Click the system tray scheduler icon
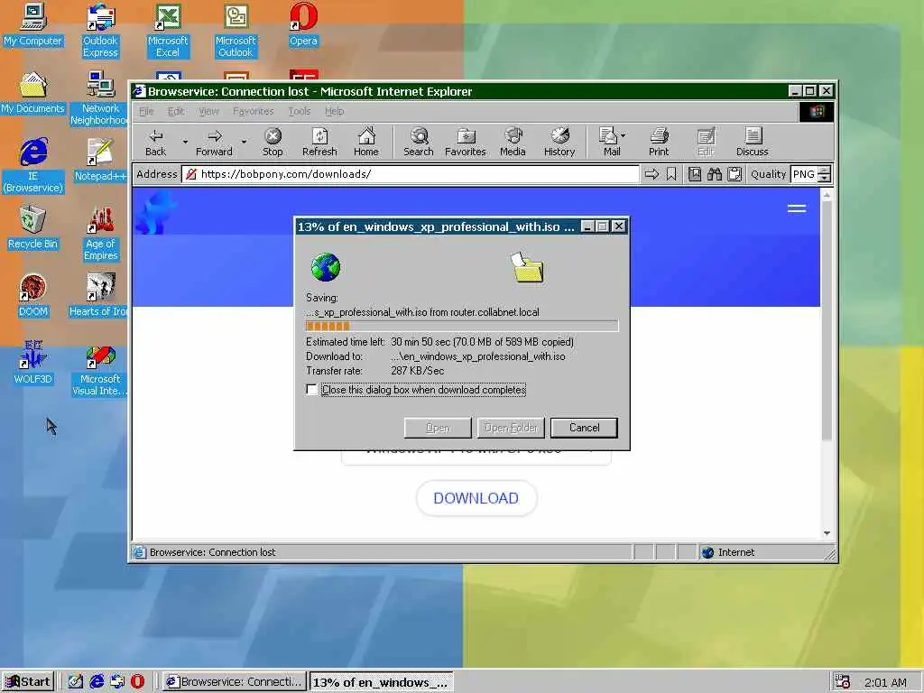 (843, 682)
